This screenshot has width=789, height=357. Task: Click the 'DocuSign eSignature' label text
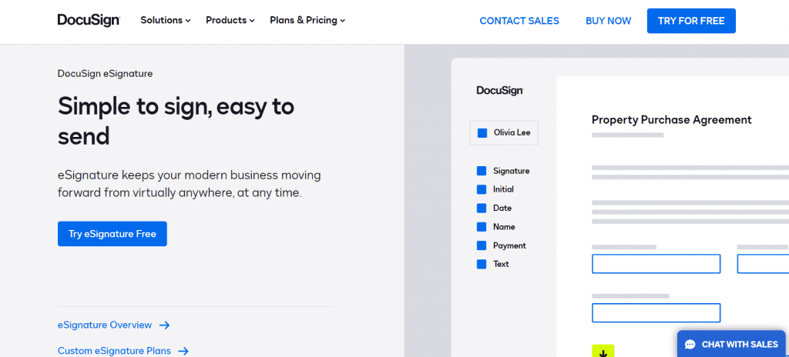(x=105, y=74)
